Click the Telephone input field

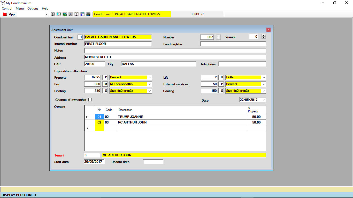pos(242,64)
